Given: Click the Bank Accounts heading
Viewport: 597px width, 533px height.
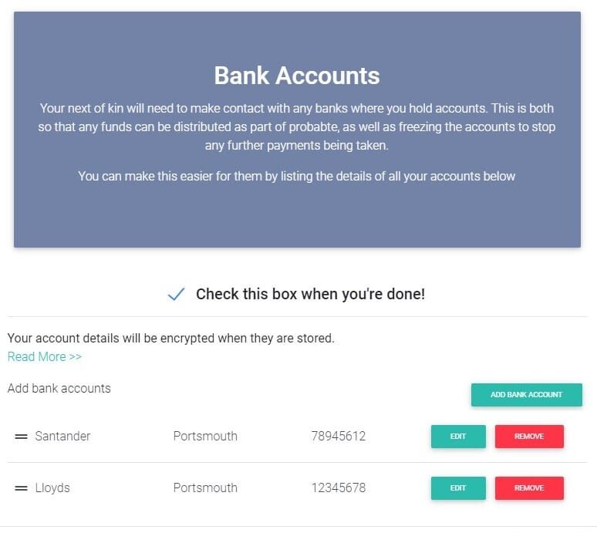Looking at the screenshot, I should (297, 76).
